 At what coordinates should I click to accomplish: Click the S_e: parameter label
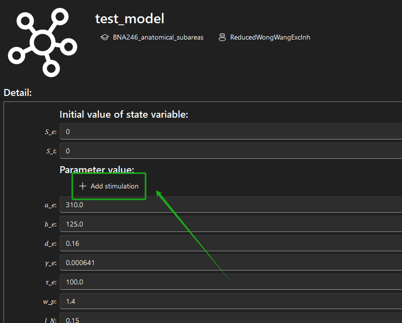[51, 132]
